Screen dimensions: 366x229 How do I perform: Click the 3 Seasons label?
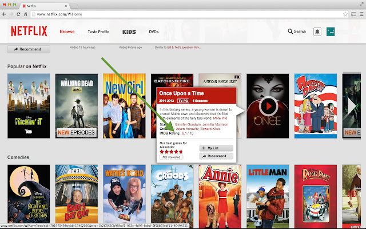(200, 101)
